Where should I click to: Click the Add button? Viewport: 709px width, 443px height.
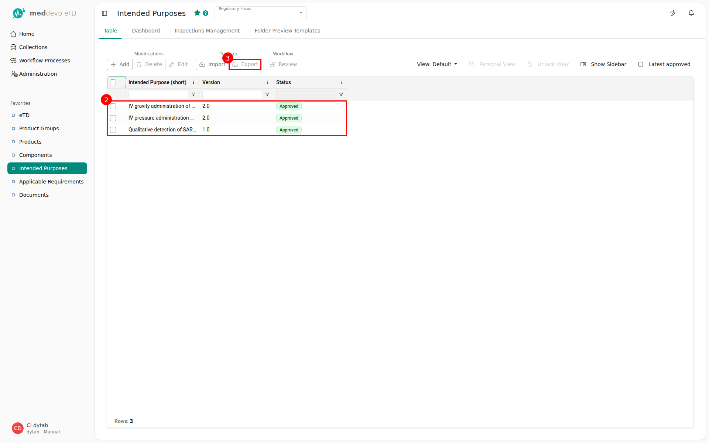point(120,64)
